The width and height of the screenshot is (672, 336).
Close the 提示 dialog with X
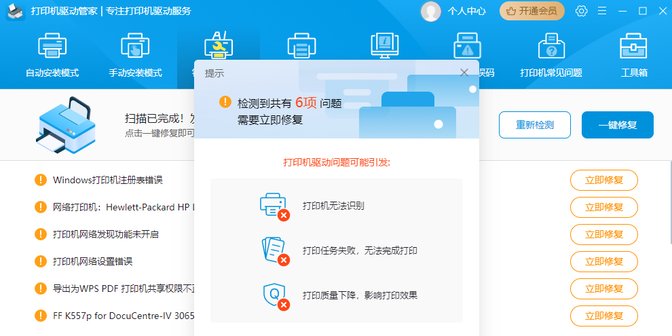[464, 73]
